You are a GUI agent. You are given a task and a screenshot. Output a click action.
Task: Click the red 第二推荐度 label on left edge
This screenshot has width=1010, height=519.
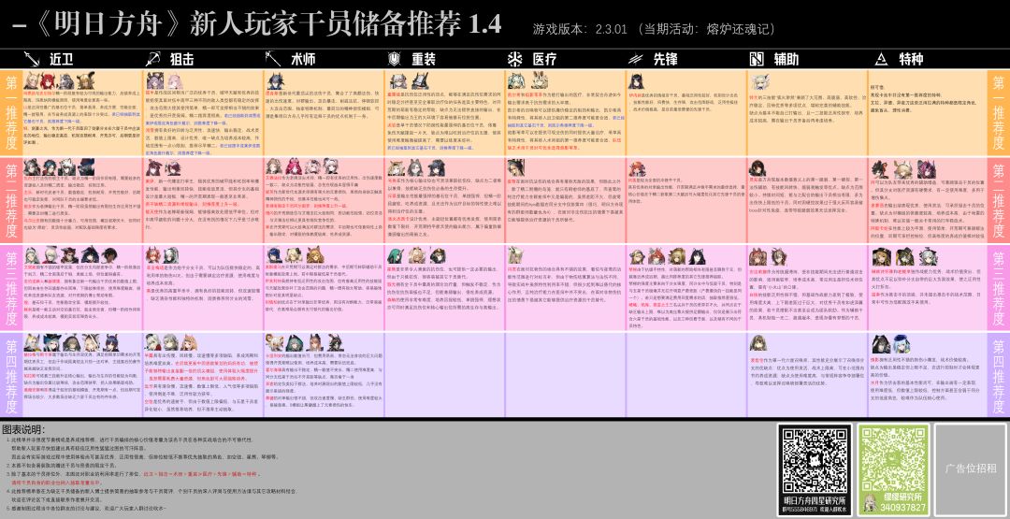(11, 199)
